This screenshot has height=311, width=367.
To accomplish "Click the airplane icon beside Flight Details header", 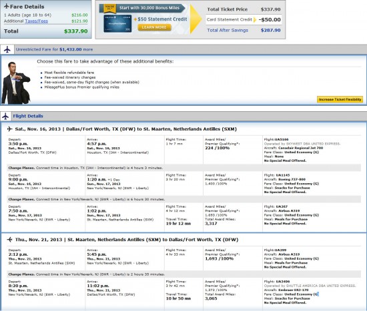I will coord(5,116).
